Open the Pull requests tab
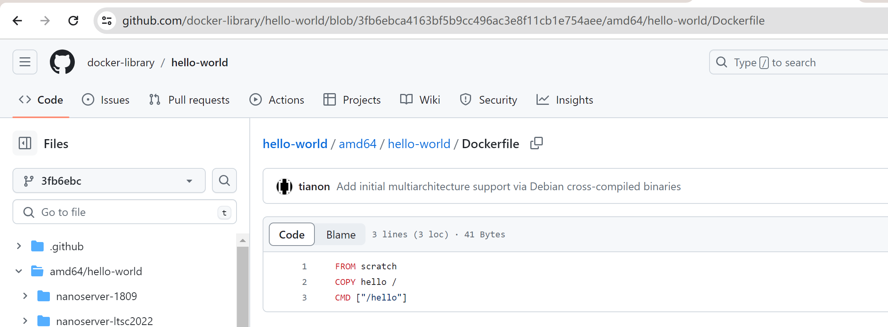Image resolution: width=888 pixels, height=327 pixels. click(x=189, y=100)
